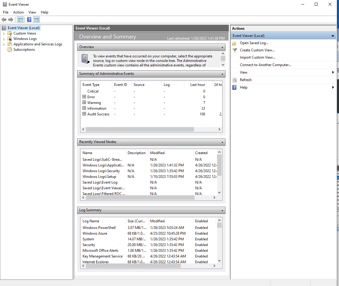Click Show/Hide Action Pane toolbar icon
This screenshot has width=339, height=286.
click(x=37, y=20)
